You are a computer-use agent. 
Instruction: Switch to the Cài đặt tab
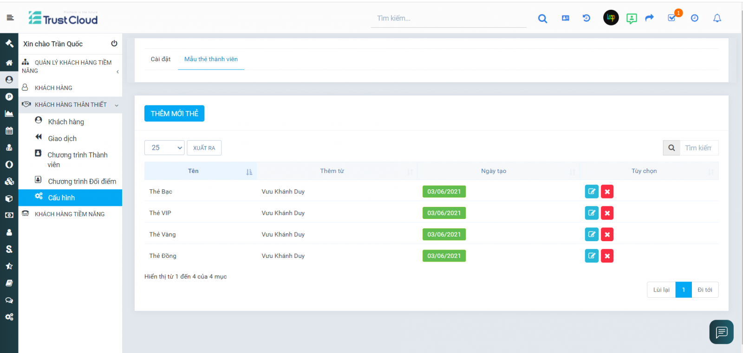click(x=161, y=59)
